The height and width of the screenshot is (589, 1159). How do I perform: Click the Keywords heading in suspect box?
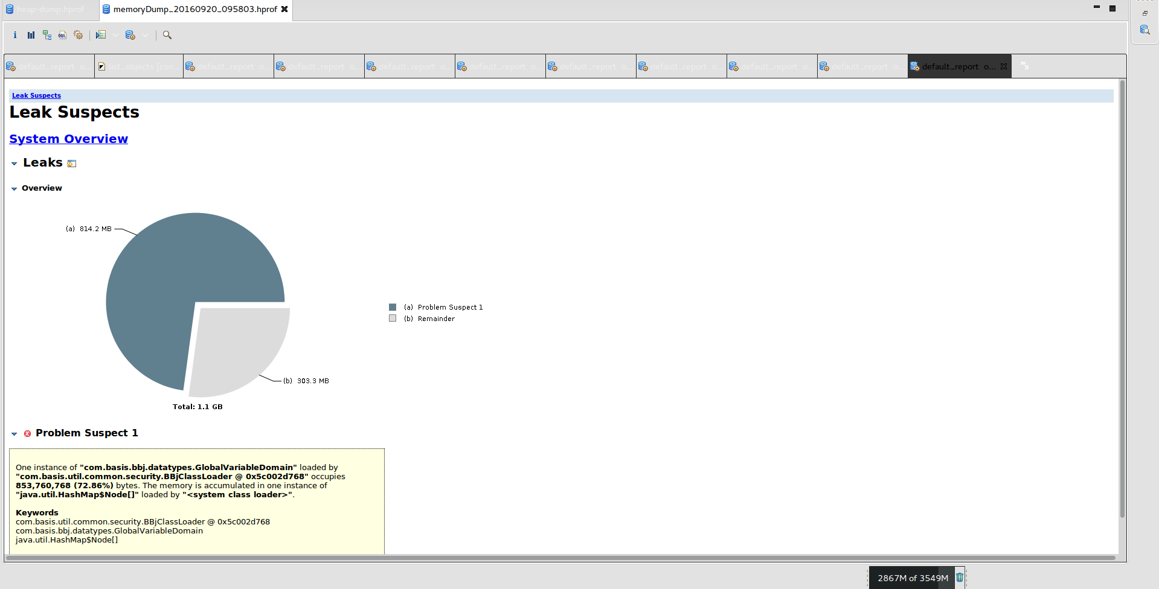[37, 512]
